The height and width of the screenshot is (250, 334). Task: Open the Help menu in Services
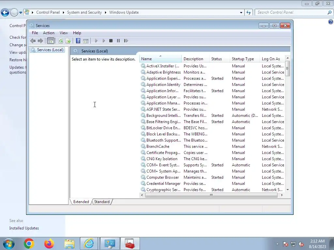pyautogui.click(x=77, y=33)
